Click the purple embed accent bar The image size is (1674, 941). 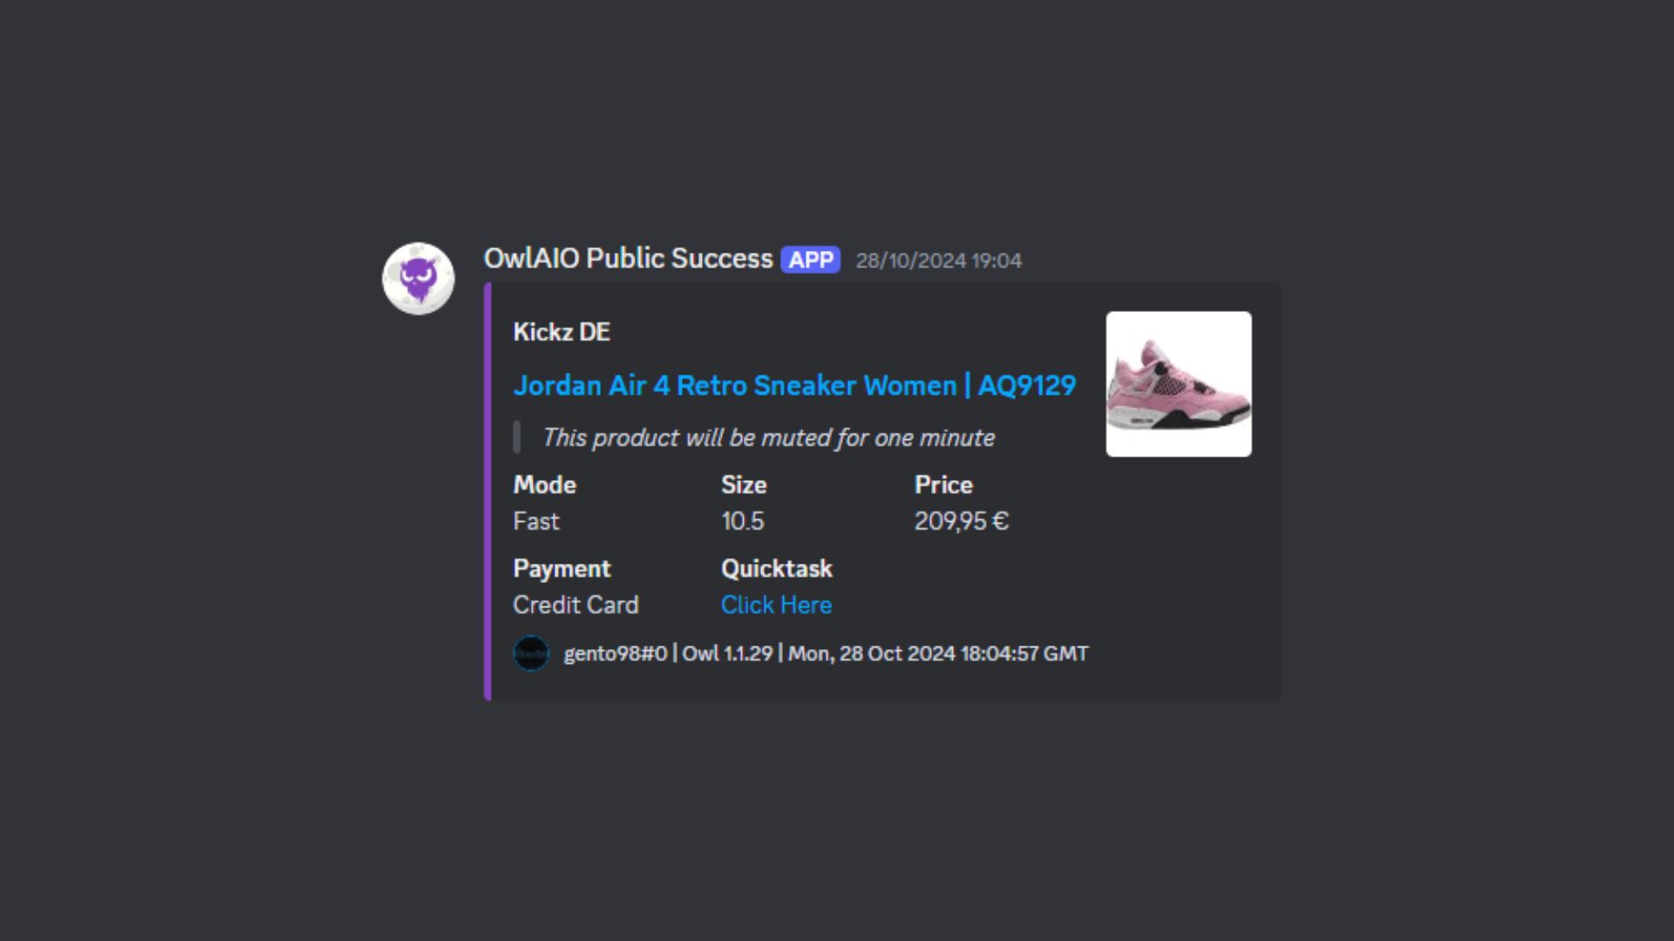(x=488, y=491)
